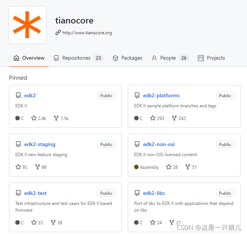
Task: Click the C language dot on edk2-test card
Action: tap(18, 222)
